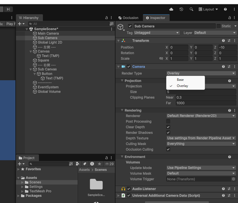Click Assets in the Project breadcrumb
The image size is (238, 203).
(x=84, y=170)
